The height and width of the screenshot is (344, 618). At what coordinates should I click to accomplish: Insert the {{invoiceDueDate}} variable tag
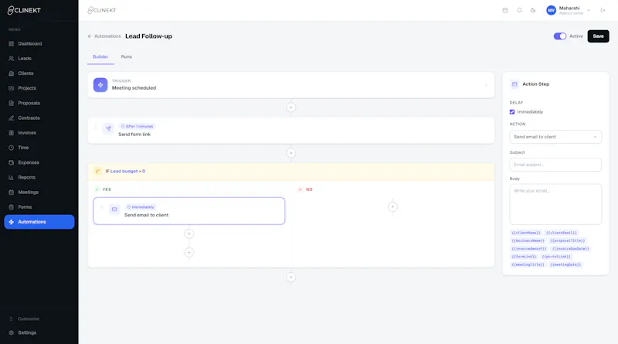click(571, 249)
